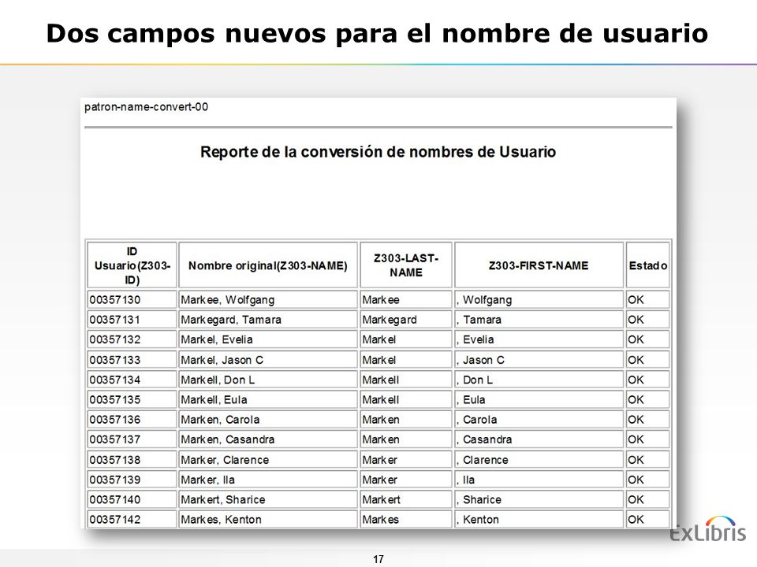Select original name 'Markel, Evelia'
The image size is (757, 567).
pos(268,339)
